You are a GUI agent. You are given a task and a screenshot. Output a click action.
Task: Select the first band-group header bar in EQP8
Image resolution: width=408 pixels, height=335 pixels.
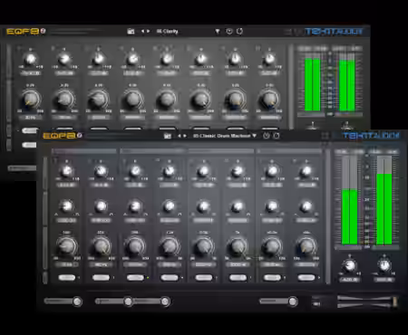83,150
